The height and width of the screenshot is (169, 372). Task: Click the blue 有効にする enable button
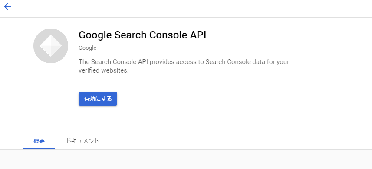pyautogui.click(x=98, y=99)
